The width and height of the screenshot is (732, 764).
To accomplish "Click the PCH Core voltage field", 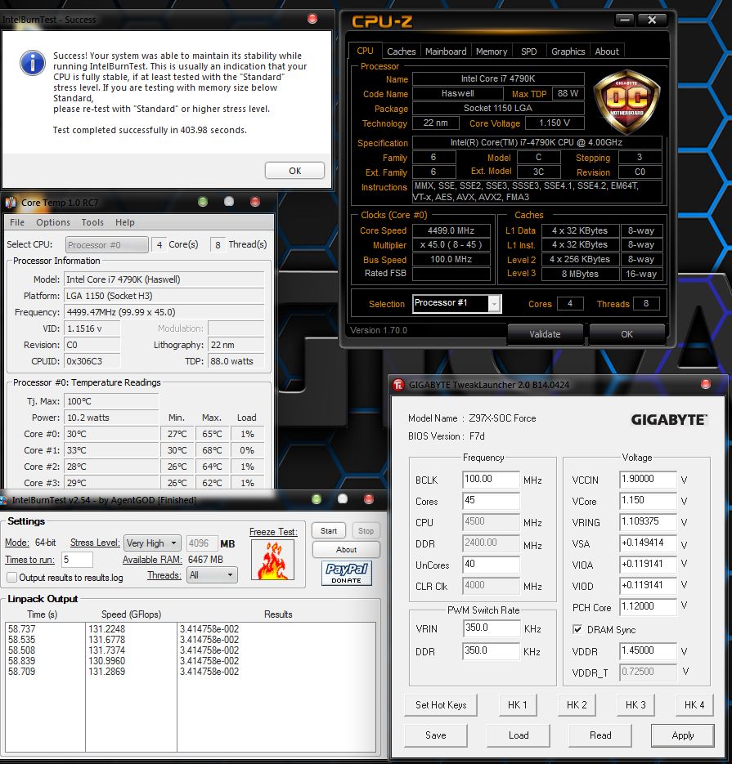I will tap(648, 606).
